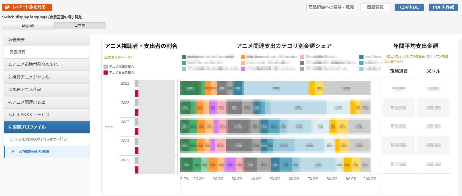
Task: Click the 2022 year row label
Action: (125, 103)
